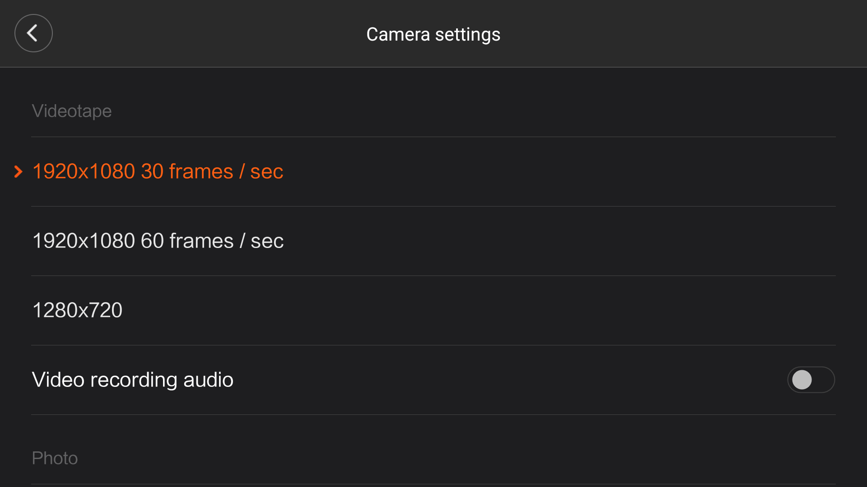
Task: Click the Photo section header
Action: pos(55,458)
